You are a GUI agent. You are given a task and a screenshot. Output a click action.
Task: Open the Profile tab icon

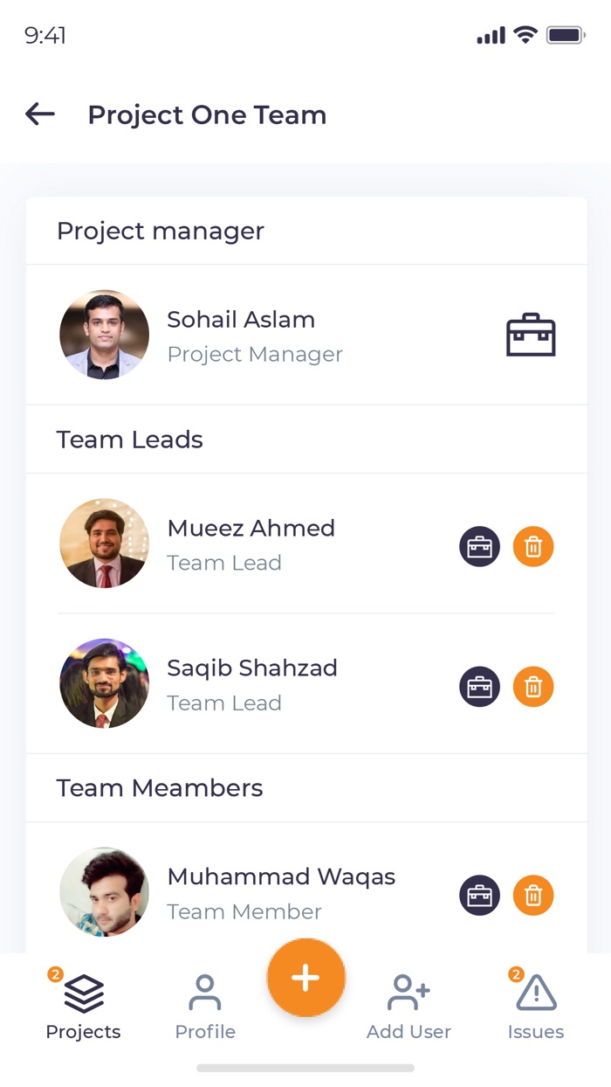point(204,990)
